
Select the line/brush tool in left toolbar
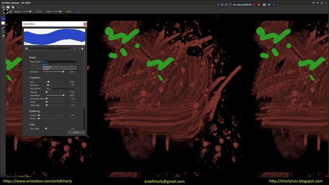[3, 27]
